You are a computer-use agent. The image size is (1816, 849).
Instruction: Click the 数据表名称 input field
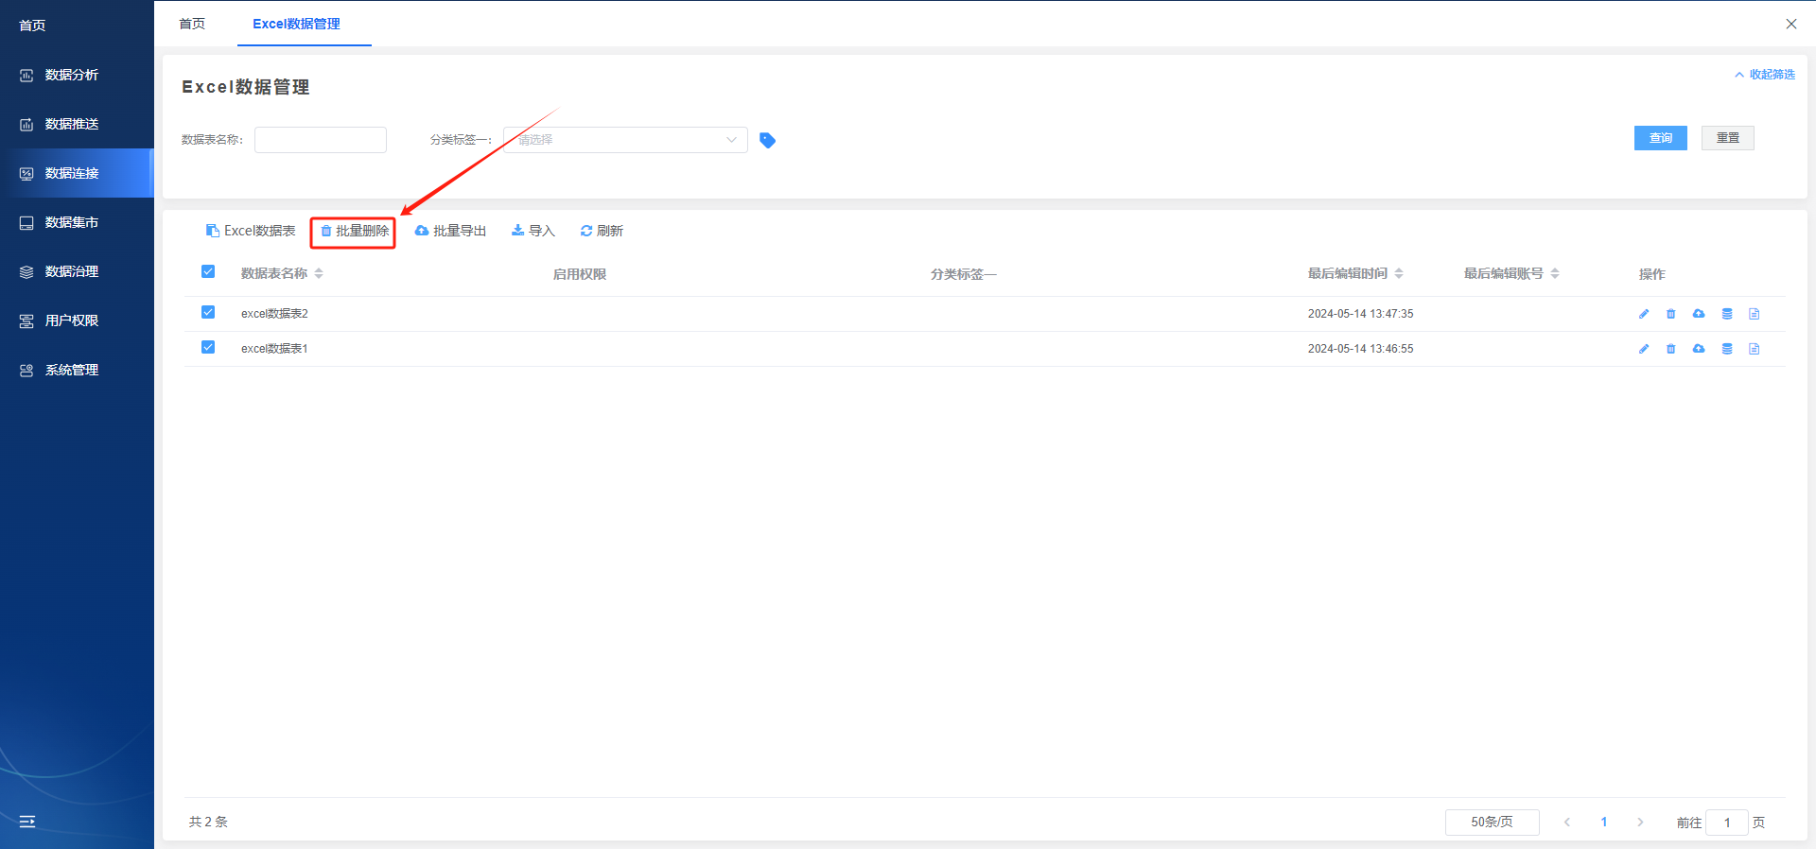pyautogui.click(x=321, y=140)
